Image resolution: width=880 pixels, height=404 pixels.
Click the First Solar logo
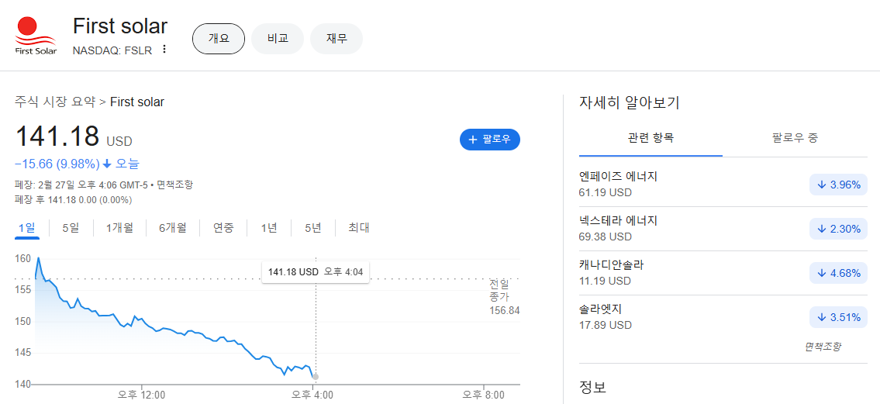pos(36,36)
